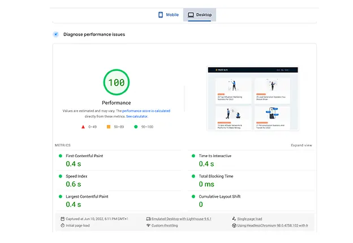The image size is (353, 243).
Task: Click the Custom throttling link
Action: (x=165, y=226)
